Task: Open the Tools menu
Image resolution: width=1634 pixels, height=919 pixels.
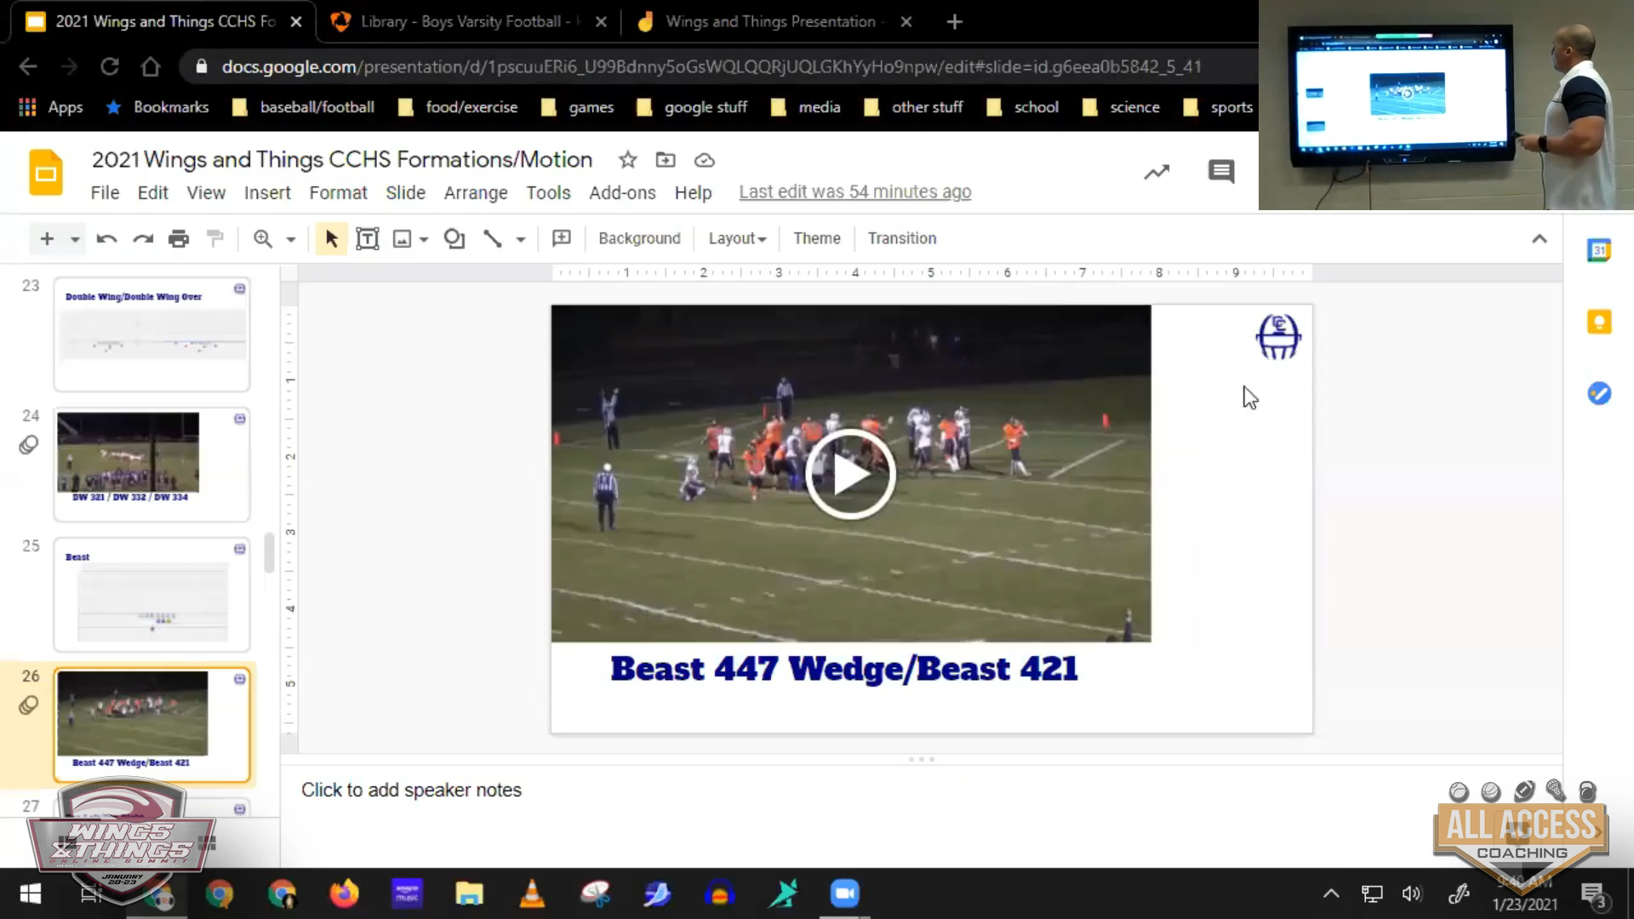Action: 548,193
